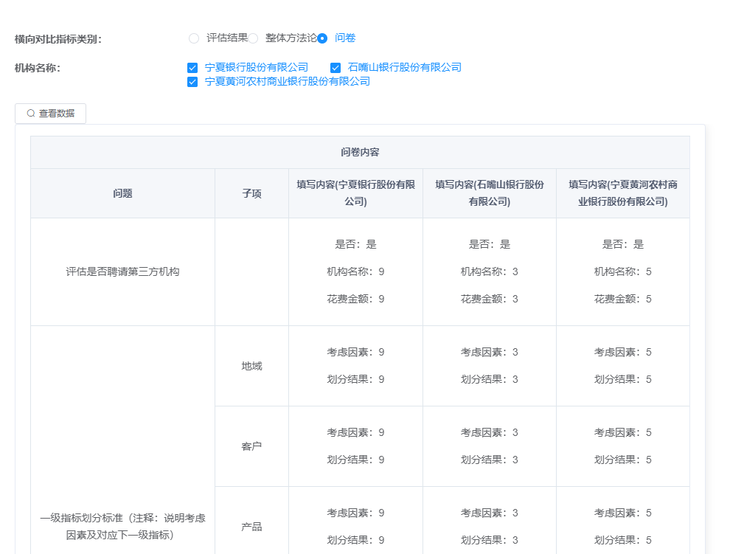Click 花费金额：5 value

point(623,299)
